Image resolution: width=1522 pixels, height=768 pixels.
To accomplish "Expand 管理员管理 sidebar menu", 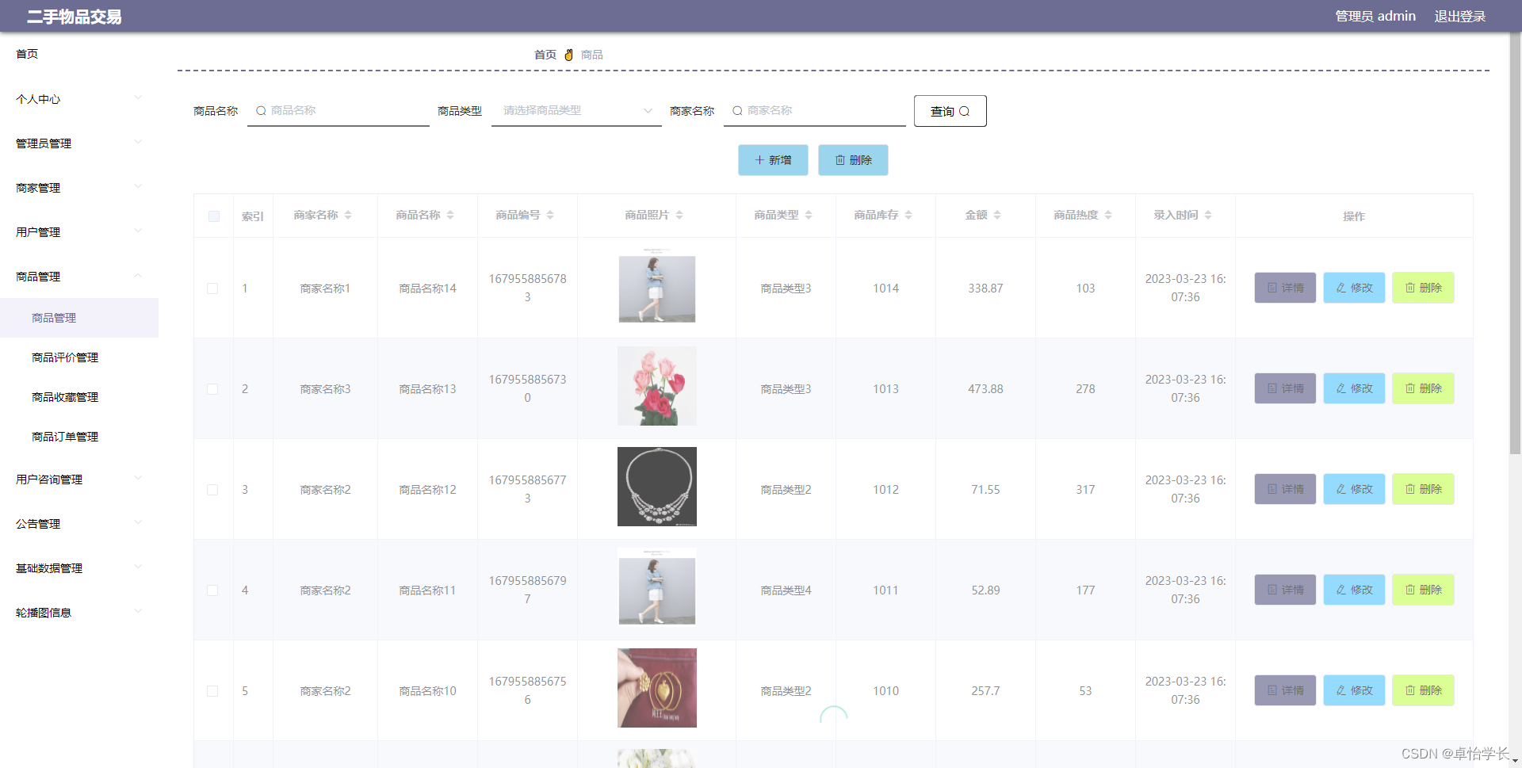I will pyautogui.click(x=79, y=143).
